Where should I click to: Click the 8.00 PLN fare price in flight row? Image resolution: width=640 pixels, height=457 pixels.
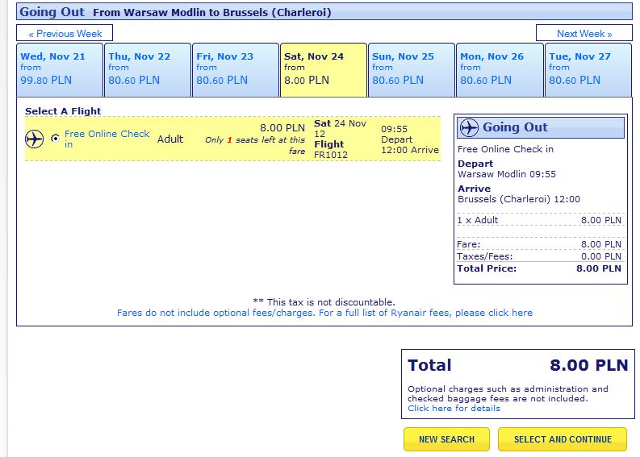click(x=282, y=128)
